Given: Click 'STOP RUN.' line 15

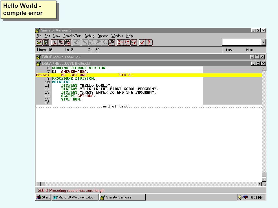Looking at the screenshot, I should (72, 99).
